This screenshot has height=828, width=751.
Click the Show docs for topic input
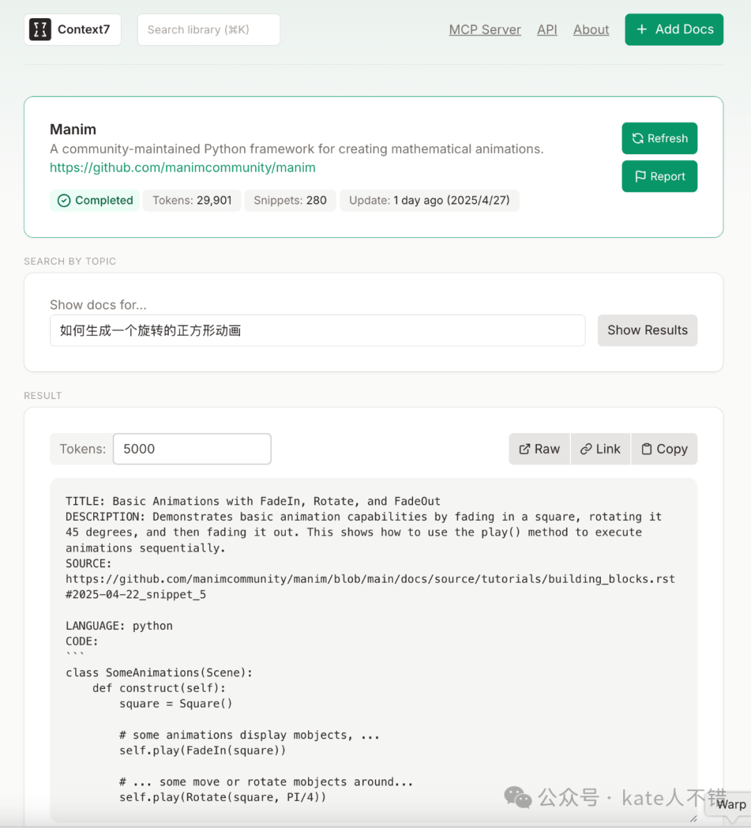[317, 330]
